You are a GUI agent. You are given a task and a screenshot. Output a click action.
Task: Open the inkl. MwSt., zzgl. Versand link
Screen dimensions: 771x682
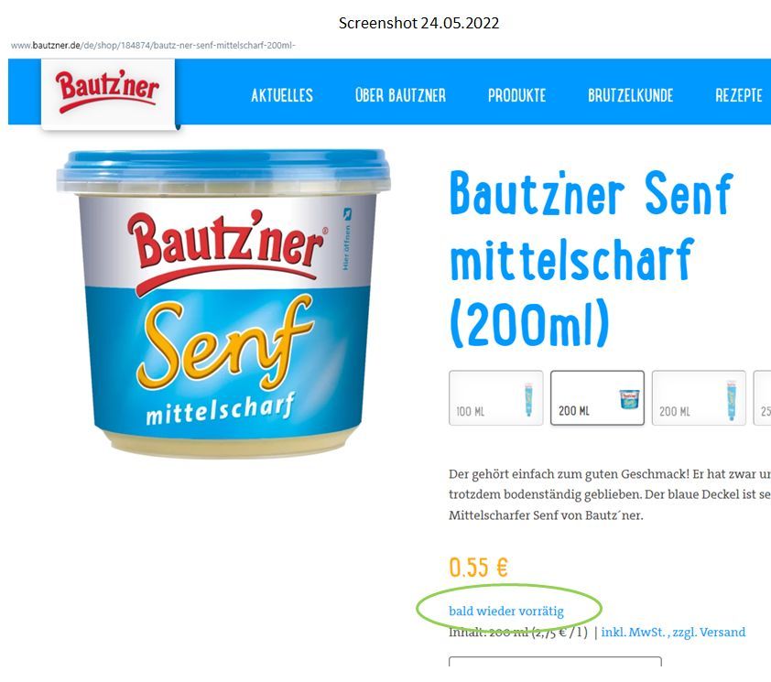pyautogui.click(x=673, y=632)
